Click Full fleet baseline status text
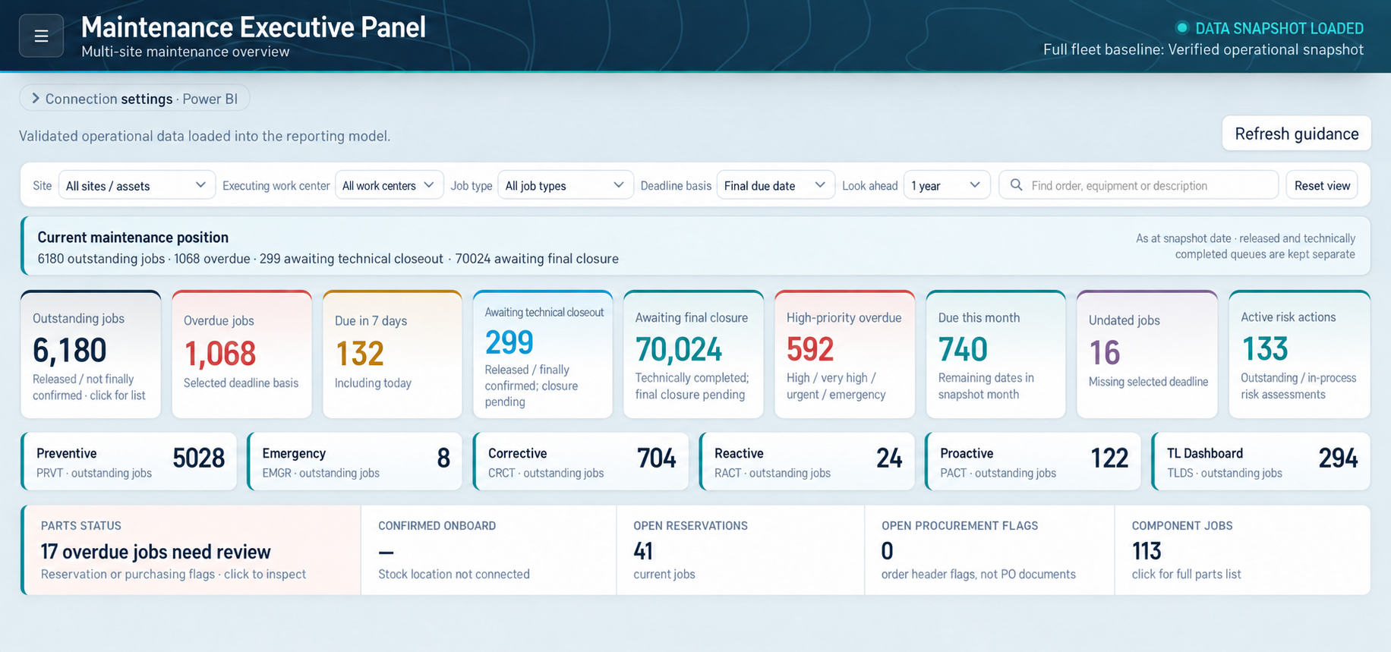The height and width of the screenshot is (652, 1391). 1203,49
